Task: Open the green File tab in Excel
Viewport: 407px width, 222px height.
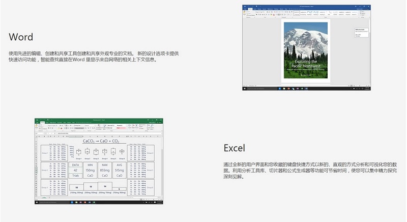Action: [x=37, y=123]
